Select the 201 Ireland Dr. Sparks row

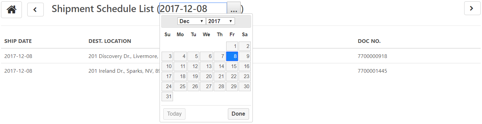coord(241,71)
